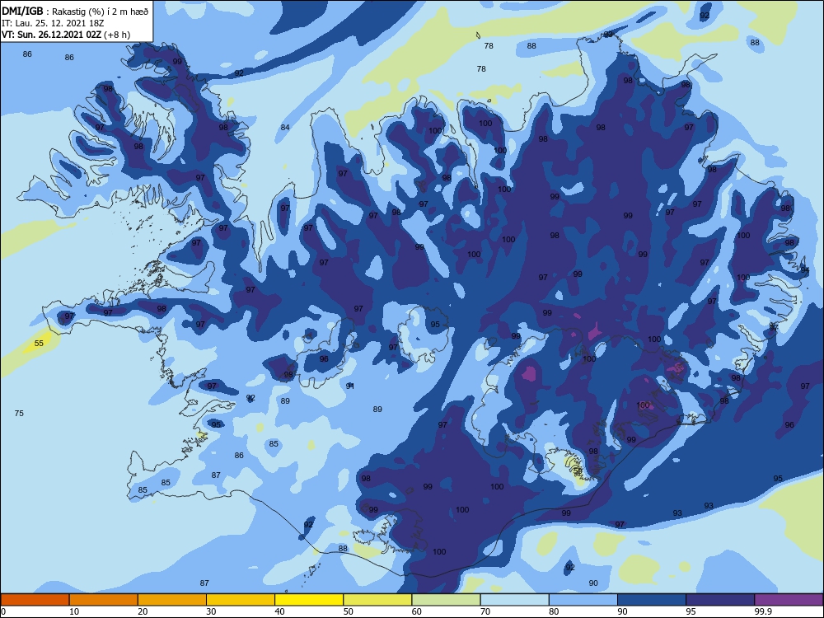This screenshot has height=618, width=824.
Task: Select the medium blue 80–90 legend swatch
Action: pos(583,600)
